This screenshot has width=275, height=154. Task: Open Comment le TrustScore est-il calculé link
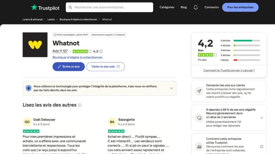[229, 71]
